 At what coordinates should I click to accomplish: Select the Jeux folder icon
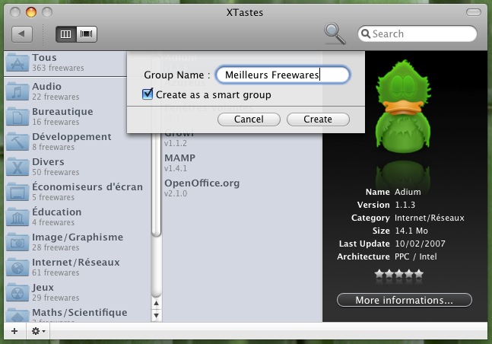point(17,292)
